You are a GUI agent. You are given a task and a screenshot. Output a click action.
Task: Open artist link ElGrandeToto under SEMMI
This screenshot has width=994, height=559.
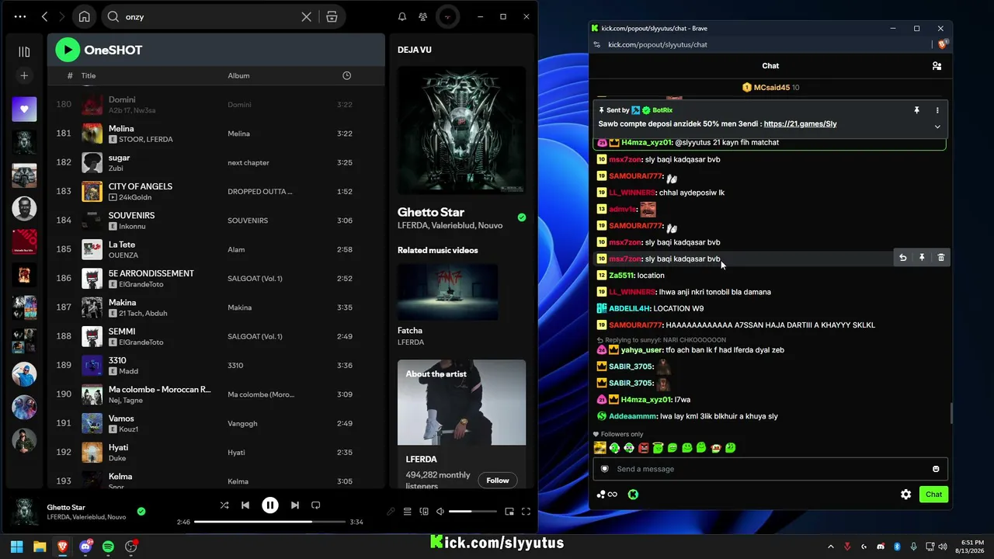pyautogui.click(x=141, y=342)
